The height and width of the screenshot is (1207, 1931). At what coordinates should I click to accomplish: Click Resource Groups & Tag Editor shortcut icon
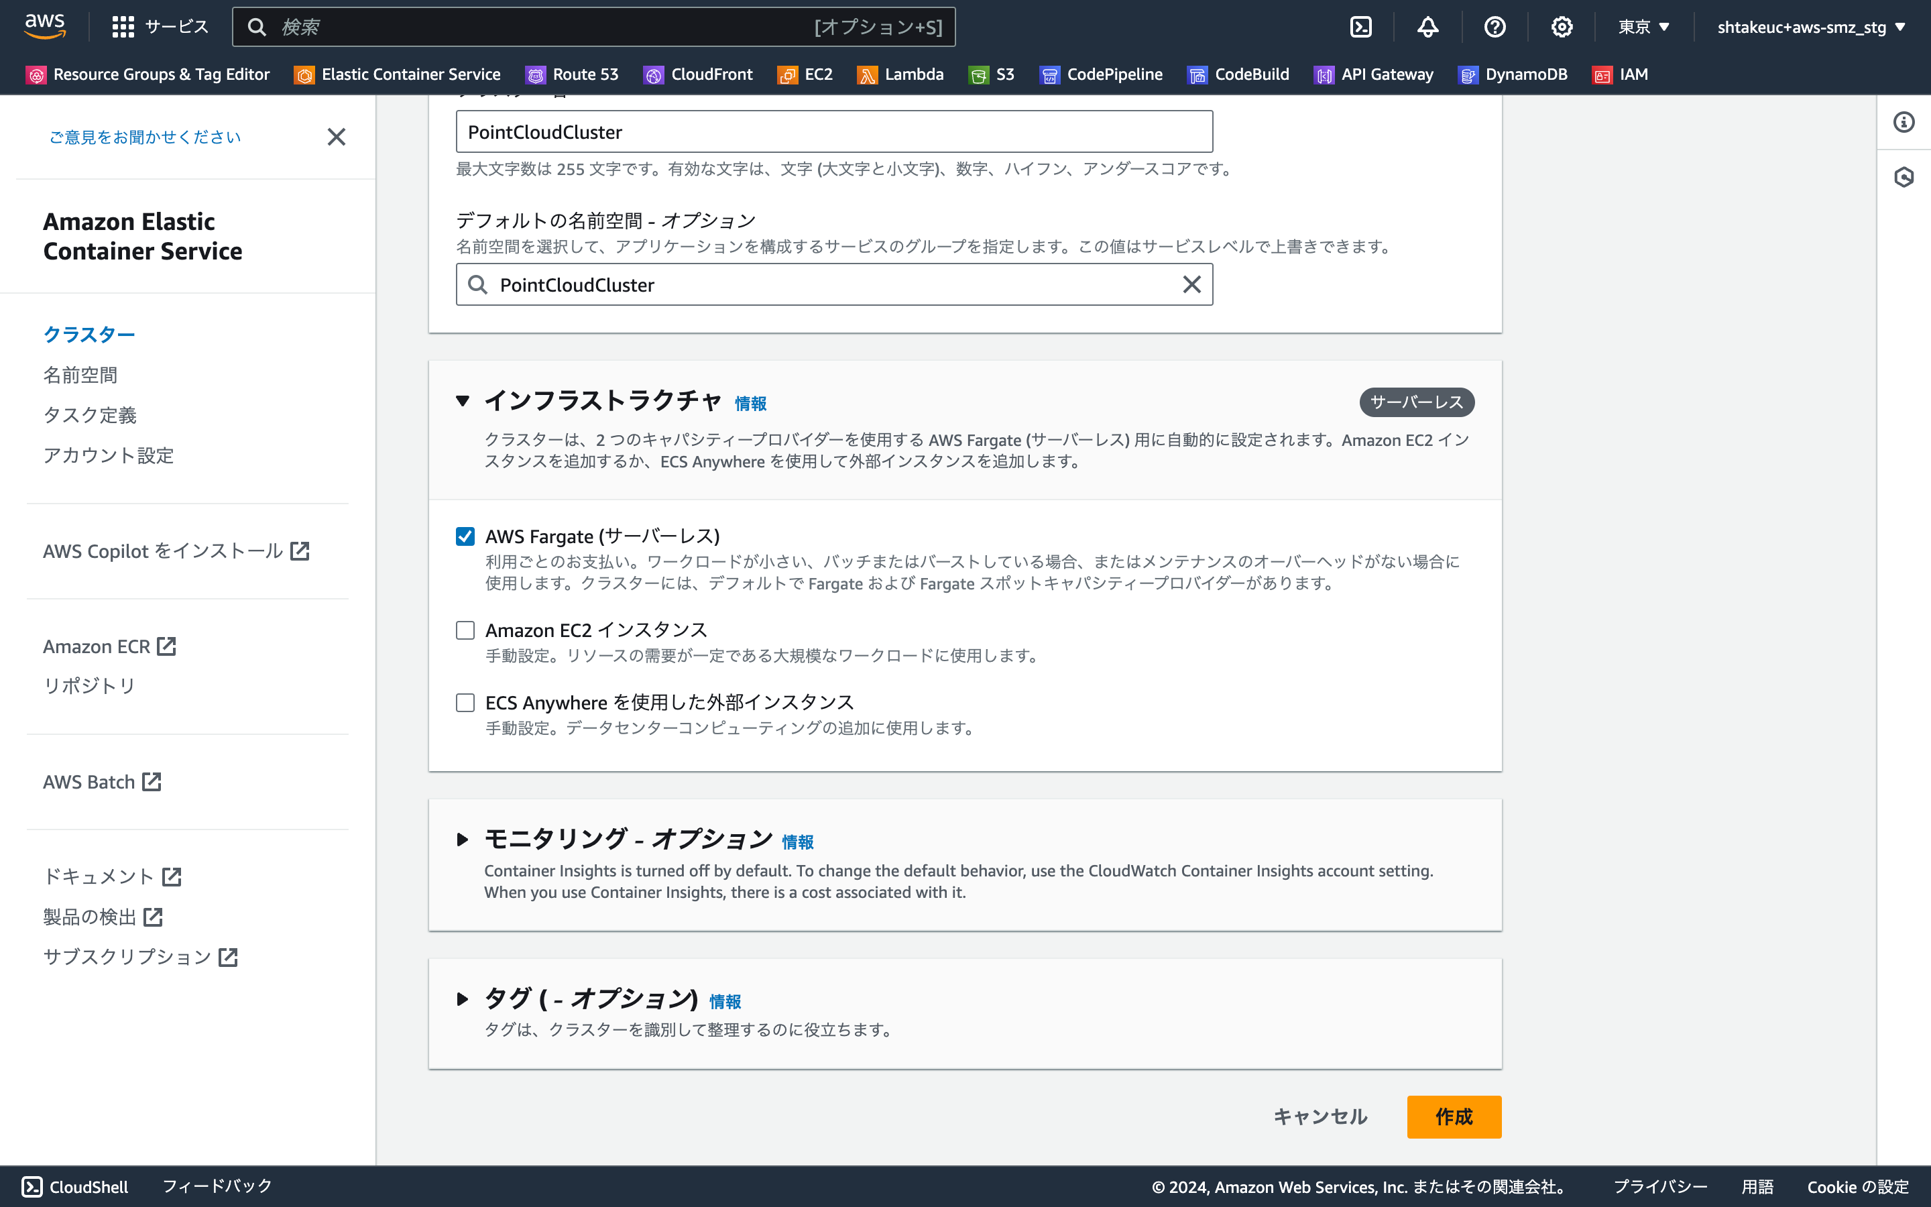click(x=36, y=75)
